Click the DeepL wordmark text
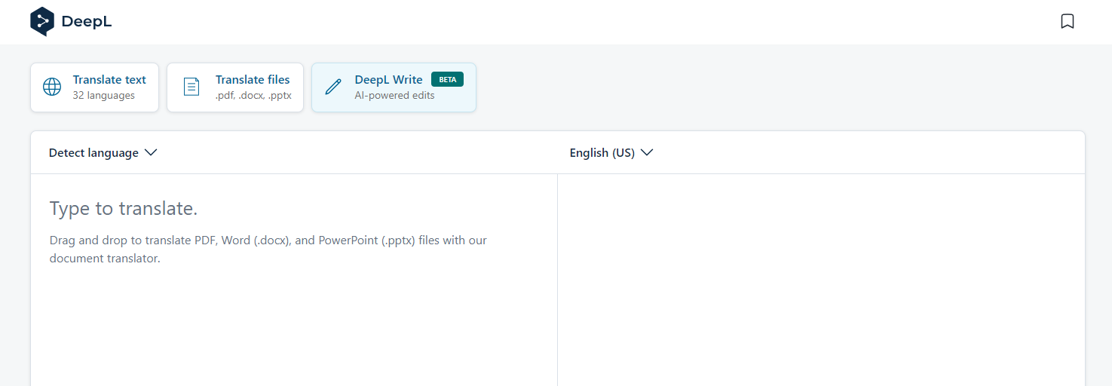This screenshot has width=1112, height=386. [87, 22]
